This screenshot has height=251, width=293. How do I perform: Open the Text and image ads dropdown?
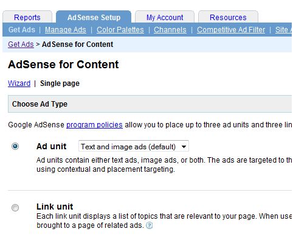click(134, 146)
